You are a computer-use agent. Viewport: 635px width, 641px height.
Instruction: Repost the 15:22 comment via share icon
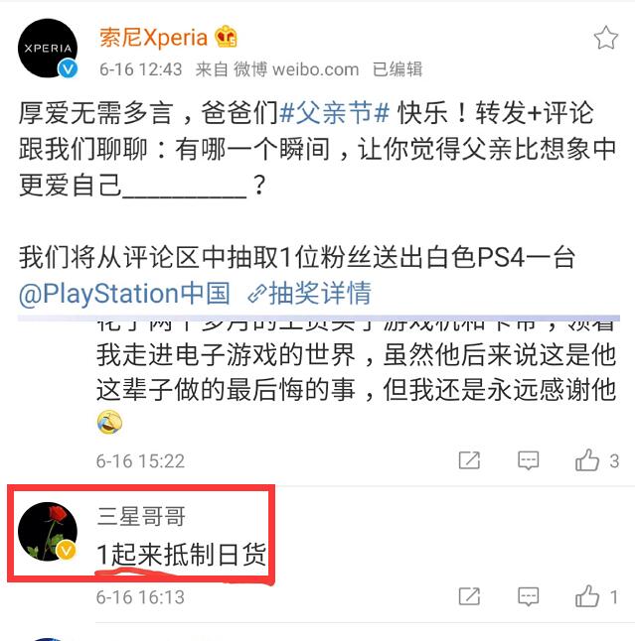[x=469, y=460]
